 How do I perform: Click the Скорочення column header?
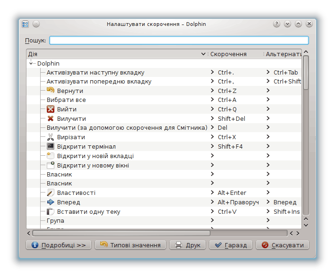(x=234, y=54)
